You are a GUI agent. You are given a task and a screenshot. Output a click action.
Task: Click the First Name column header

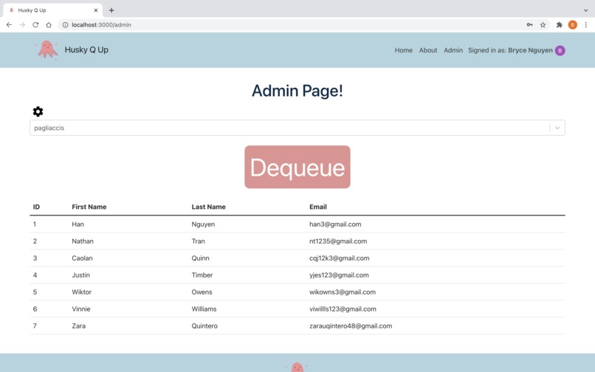click(89, 207)
